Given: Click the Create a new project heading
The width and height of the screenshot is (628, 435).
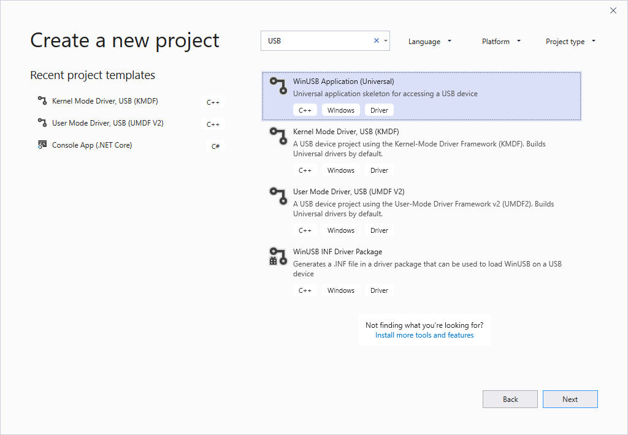Looking at the screenshot, I should [124, 40].
